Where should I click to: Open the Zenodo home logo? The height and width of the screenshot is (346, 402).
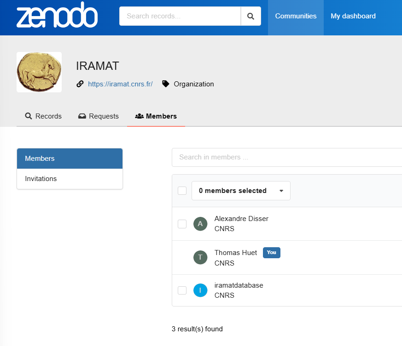pyautogui.click(x=57, y=15)
